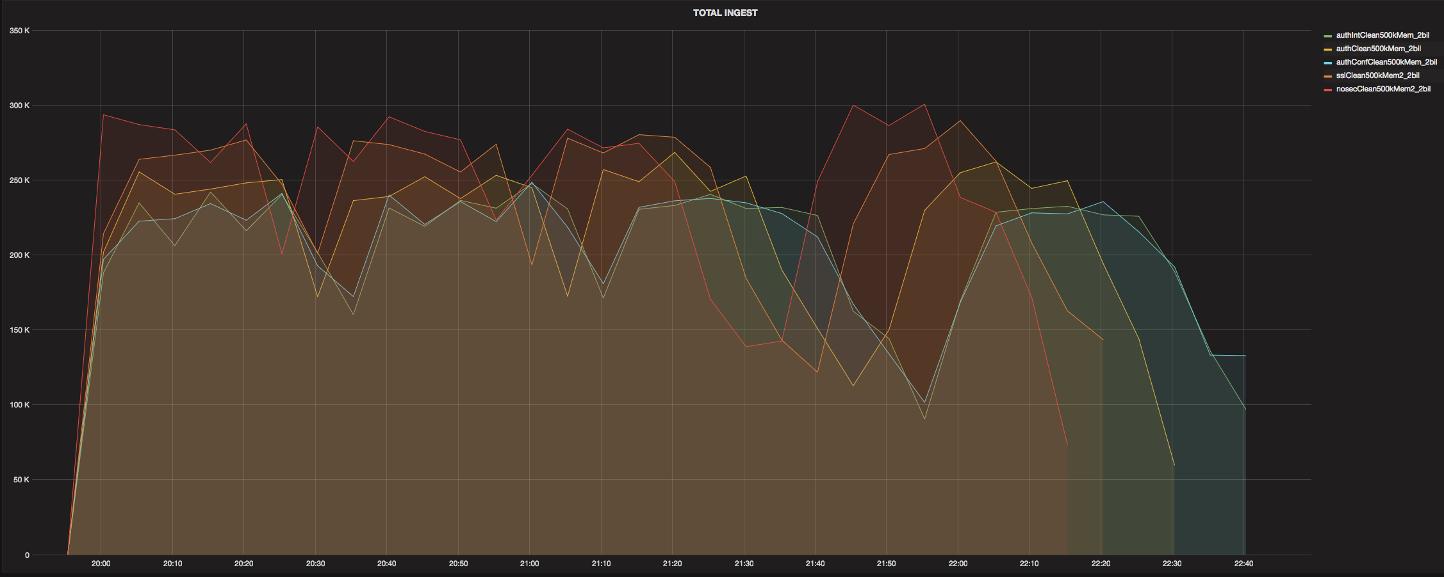Screen dimensions: 1444x577
Task: Click the 300 K y-axis label
Action: point(19,106)
